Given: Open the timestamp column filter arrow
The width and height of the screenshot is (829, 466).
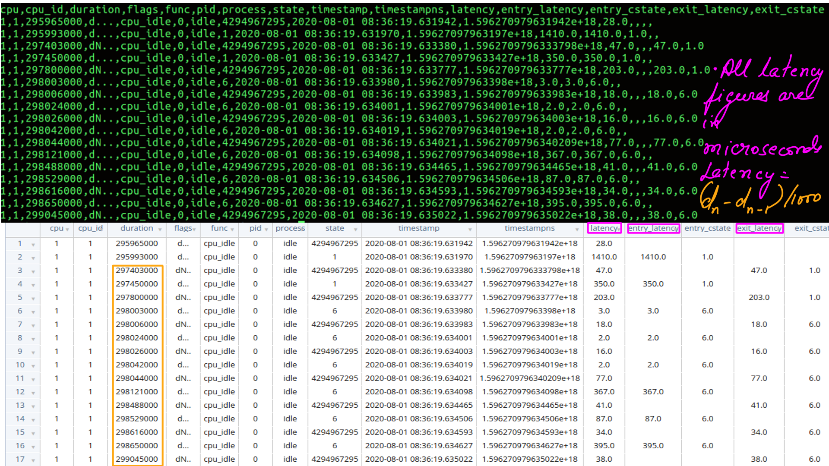Looking at the screenshot, I should coord(470,230).
